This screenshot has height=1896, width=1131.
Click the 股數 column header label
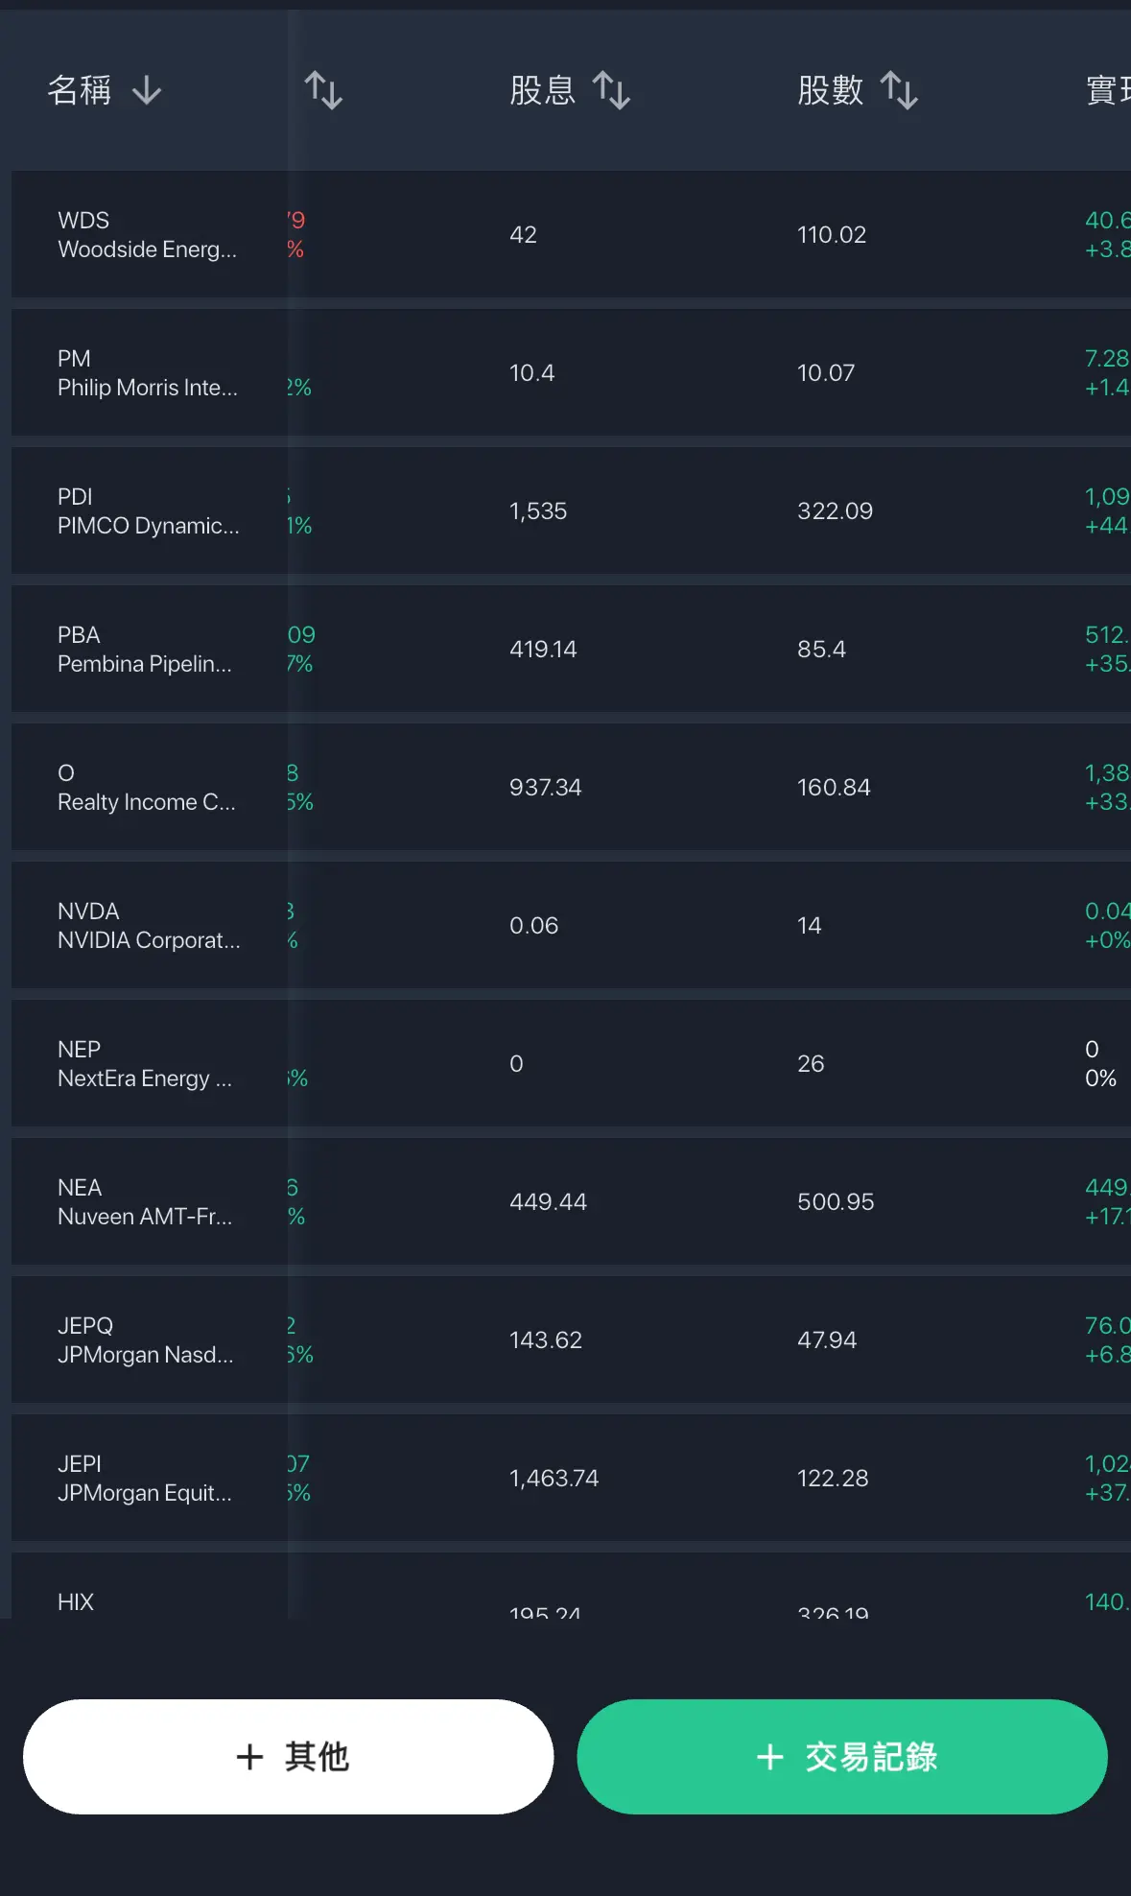[x=831, y=90]
